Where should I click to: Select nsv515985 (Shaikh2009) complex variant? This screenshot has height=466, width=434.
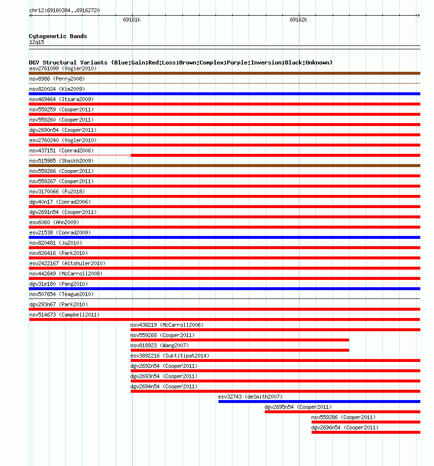tap(61, 161)
